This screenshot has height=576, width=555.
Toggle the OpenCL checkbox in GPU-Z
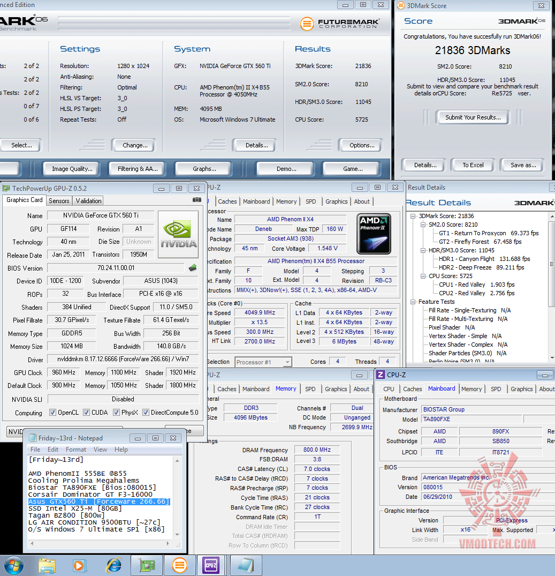[x=53, y=412]
